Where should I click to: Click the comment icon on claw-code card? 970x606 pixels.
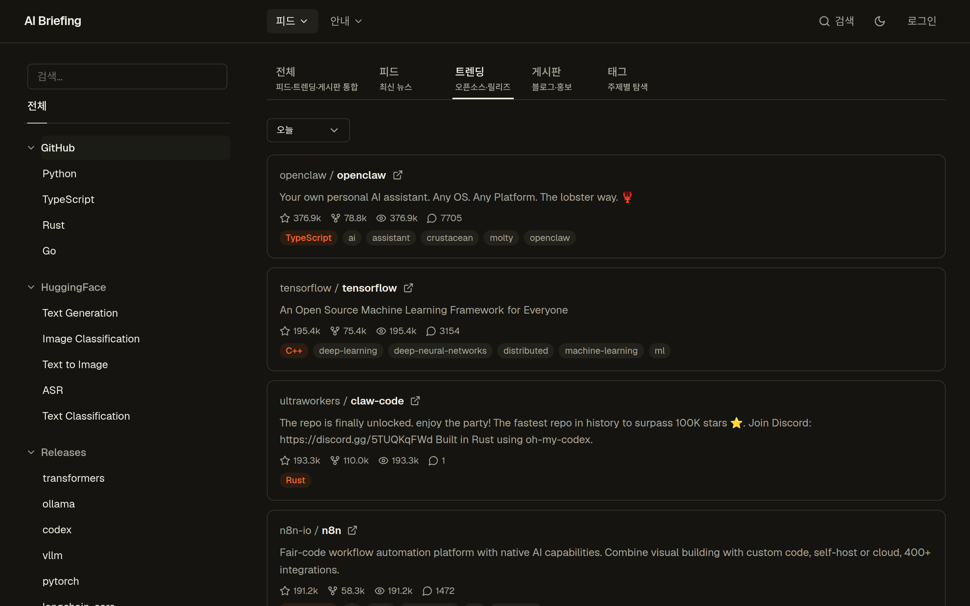click(x=433, y=461)
